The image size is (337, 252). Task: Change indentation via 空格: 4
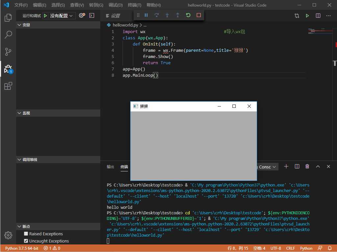[259, 248]
